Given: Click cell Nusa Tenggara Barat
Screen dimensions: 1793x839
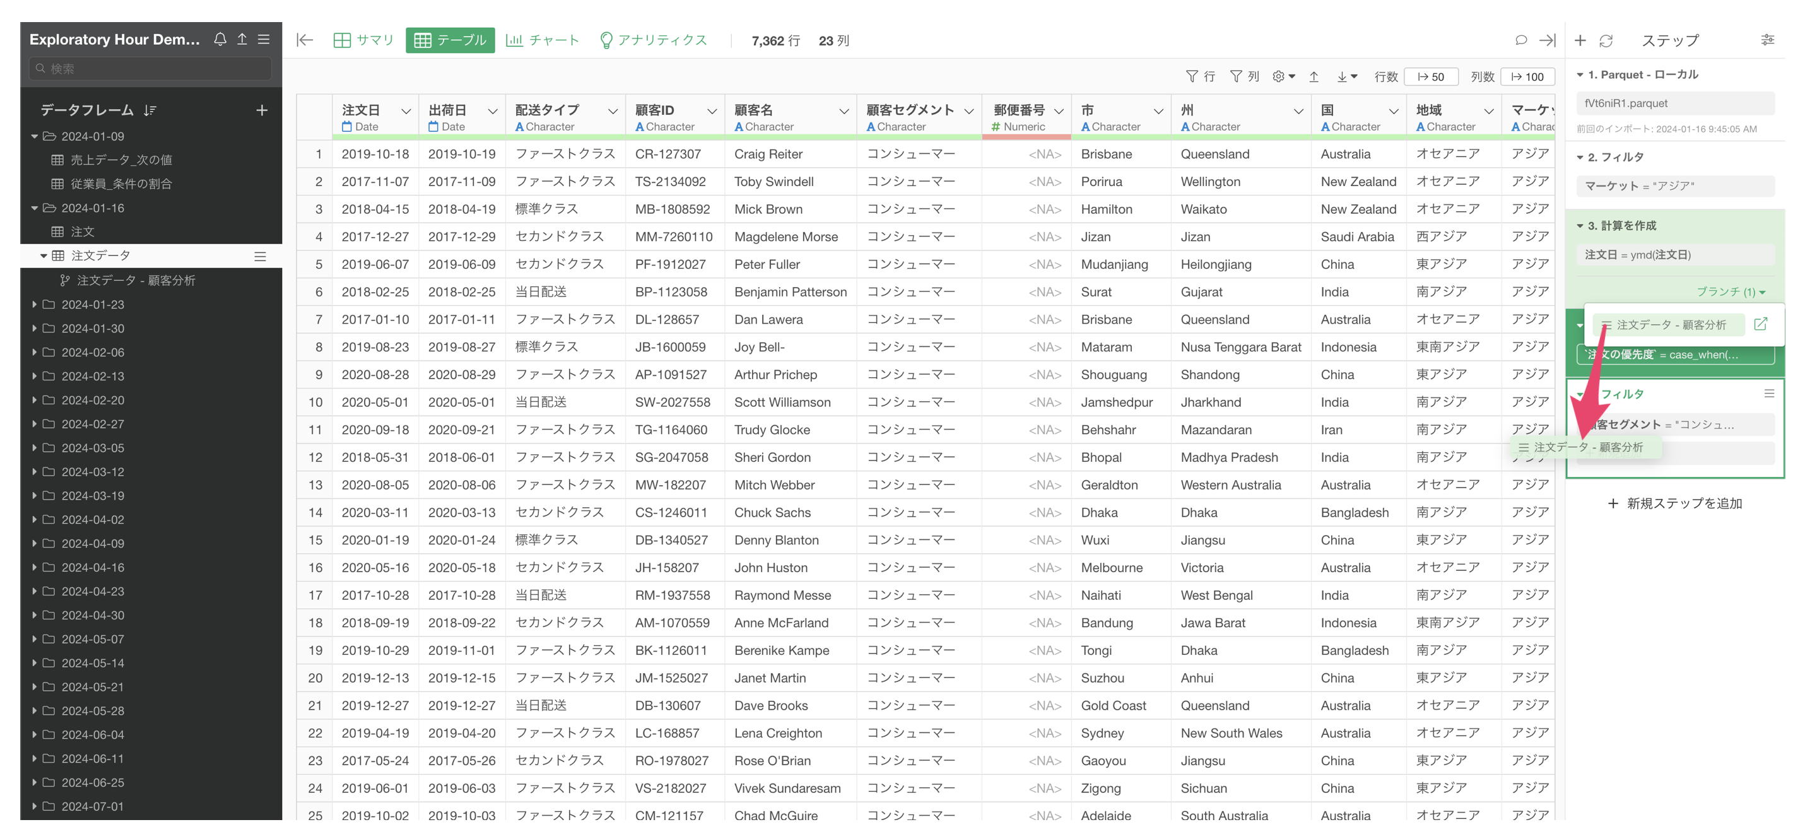Looking at the screenshot, I should pyautogui.click(x=1240, y=347).
